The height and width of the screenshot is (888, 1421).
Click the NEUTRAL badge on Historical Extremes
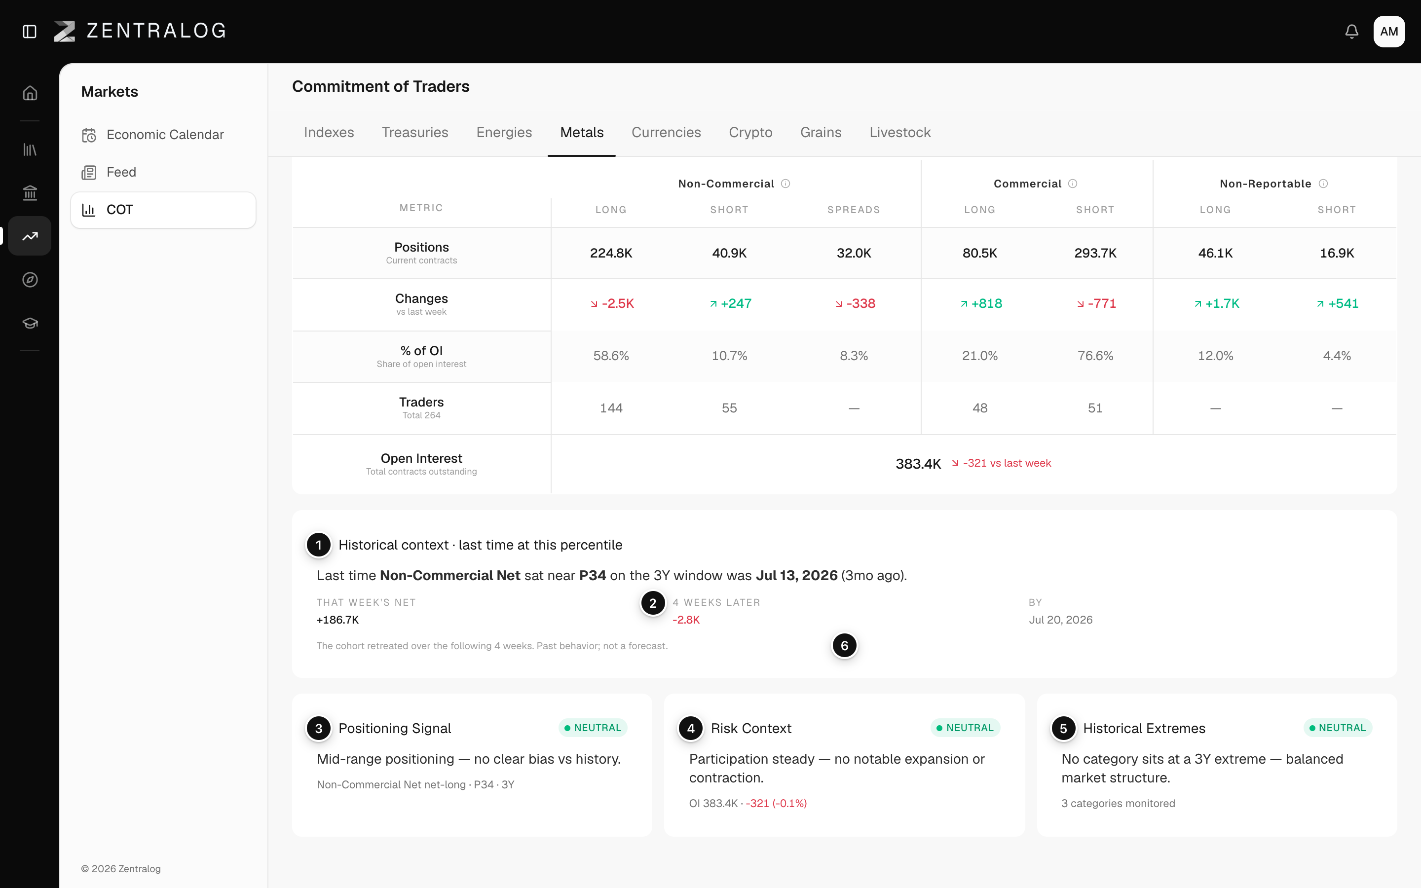coord(1337,728)
